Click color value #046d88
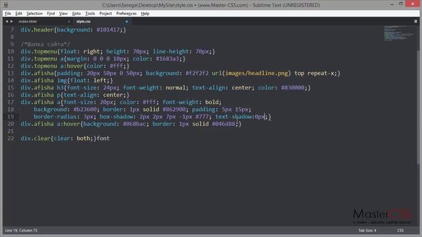Viewport: 422px width, 237px height. 224,124
